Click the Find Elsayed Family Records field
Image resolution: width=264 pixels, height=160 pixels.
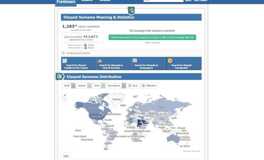point(131,53)
